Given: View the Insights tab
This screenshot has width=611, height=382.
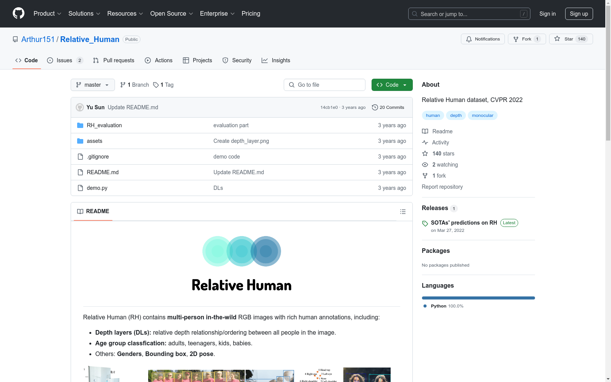Looking at the screenshot, I should point(276,60).
